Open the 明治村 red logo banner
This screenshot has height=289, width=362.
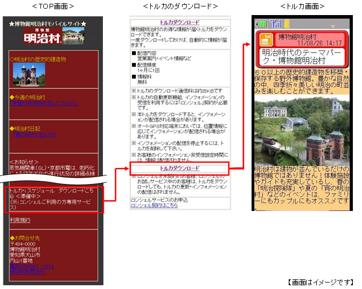(x=43, y=36)
